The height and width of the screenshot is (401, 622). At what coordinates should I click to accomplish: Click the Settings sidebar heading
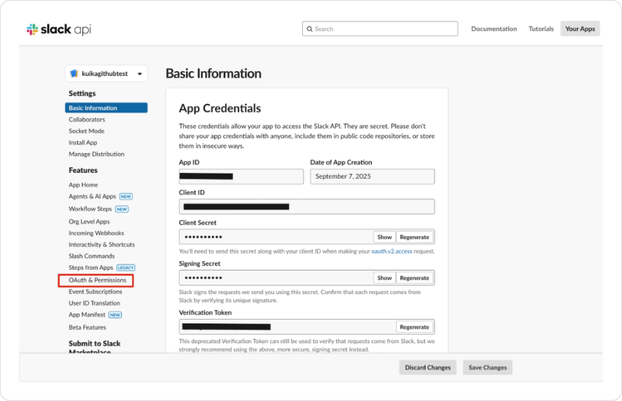pyautogui.click(x=82, y=93)
